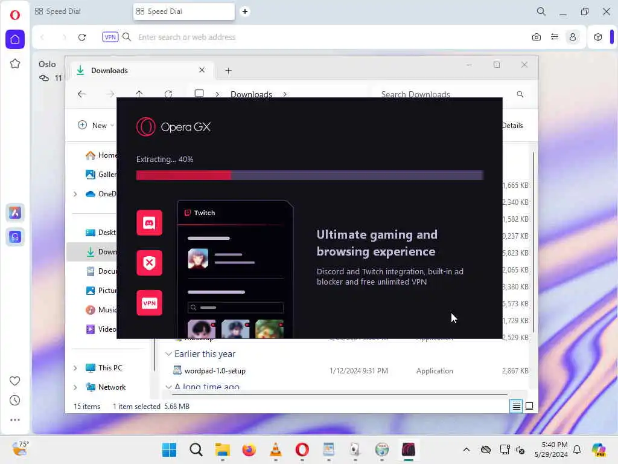Close the Downloads tab in File Explorer

(202, 70)
